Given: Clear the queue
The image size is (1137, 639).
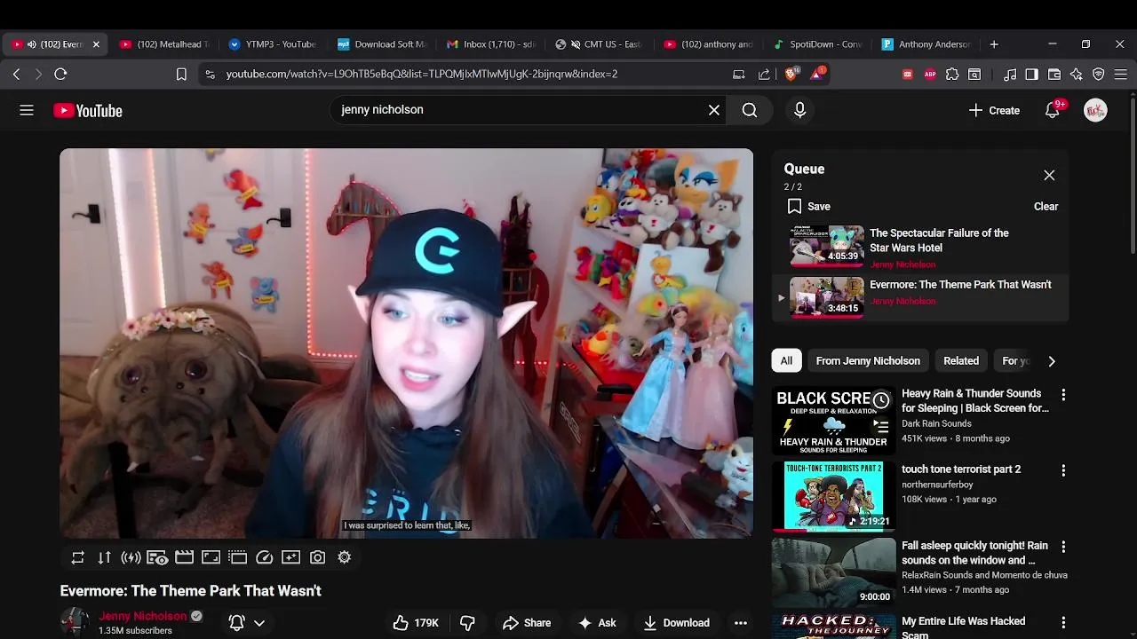Looking at the screenshot, I should click(1046, 206).
